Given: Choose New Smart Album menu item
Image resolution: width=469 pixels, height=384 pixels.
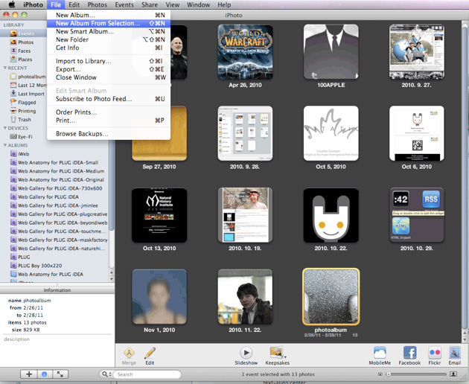Looking at the screenshot, I should click(x=109, y=31).
